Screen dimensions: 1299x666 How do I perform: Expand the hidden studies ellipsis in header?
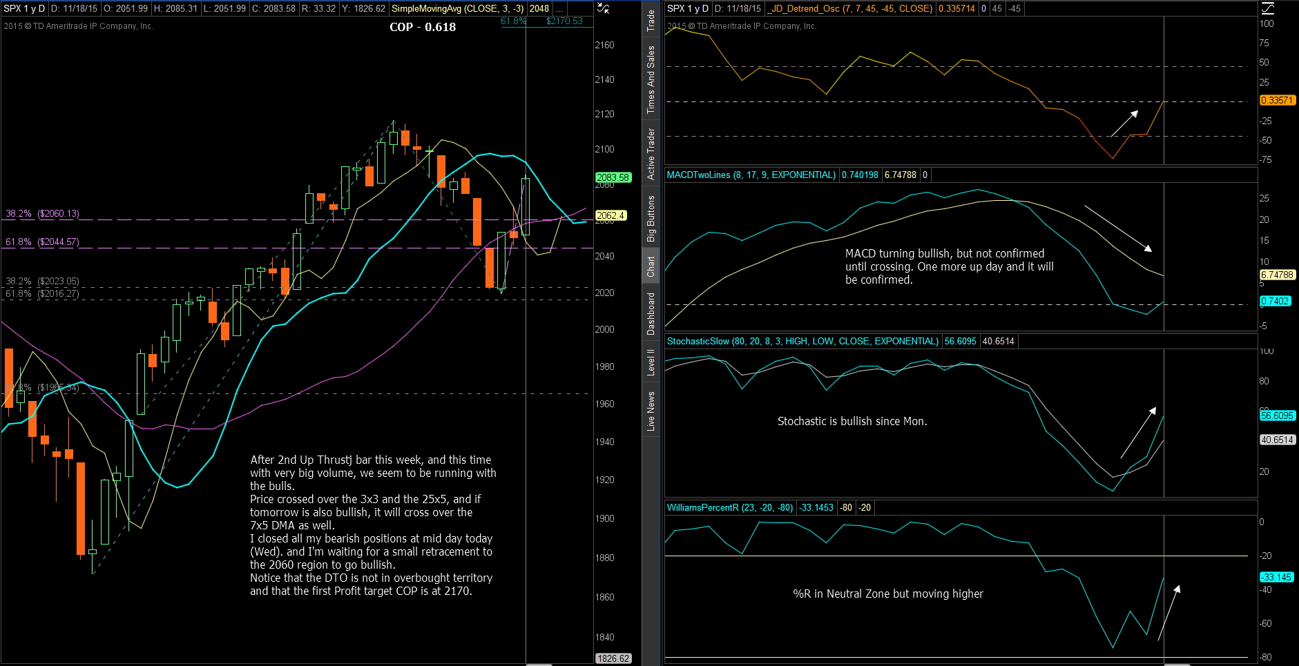(559, 9)
